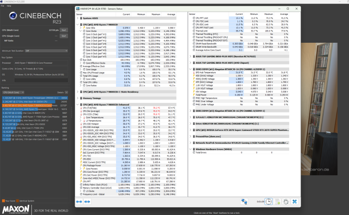Expand the S.M.A.R.T.: KINGSTON group
The image size is (349, 215).
(x=190, y=117)
